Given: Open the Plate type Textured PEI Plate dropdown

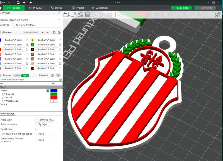Looking at the screenshot, I should tap(37, 25).
